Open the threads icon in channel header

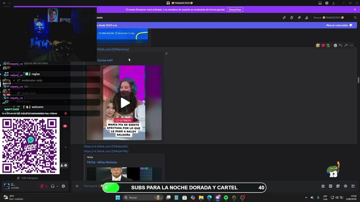click(x=284, y=17)
